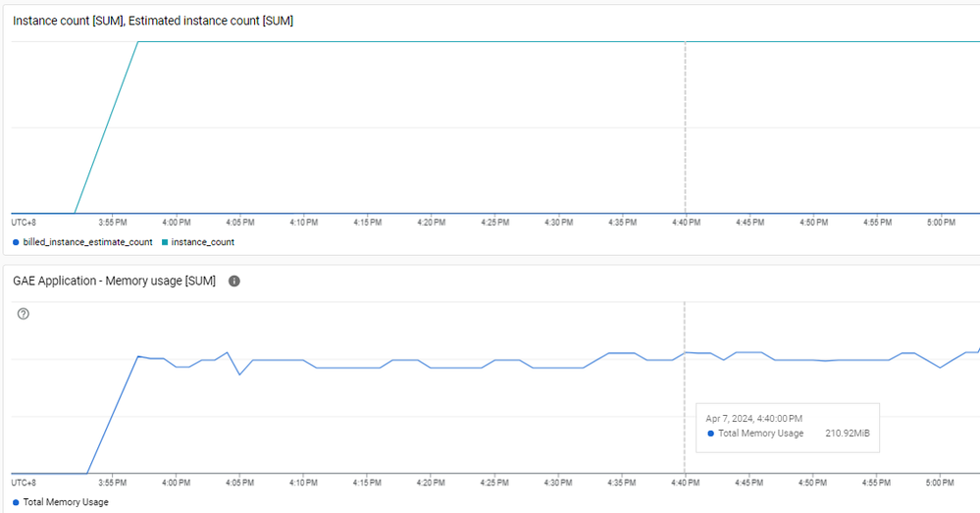The width and height of the screenshot is (980, 513).
Task: Toggle the billed_instance_estimate_count legend entry
Action: point(82,242)
